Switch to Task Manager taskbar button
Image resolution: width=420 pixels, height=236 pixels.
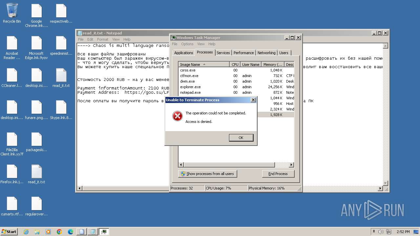(104, 232)
